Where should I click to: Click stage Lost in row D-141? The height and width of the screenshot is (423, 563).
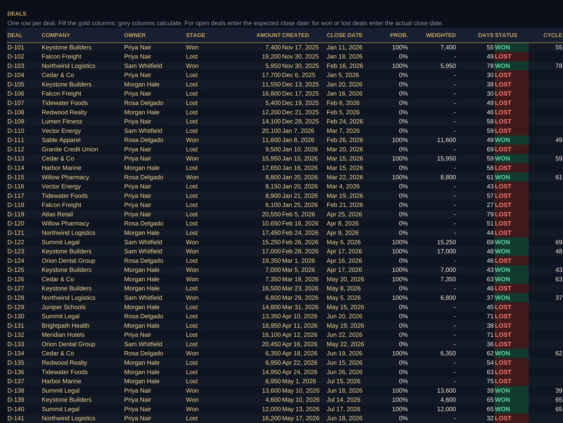click(x=192, y=418)
